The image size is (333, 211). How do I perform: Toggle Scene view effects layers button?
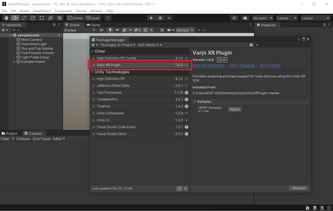124,30
